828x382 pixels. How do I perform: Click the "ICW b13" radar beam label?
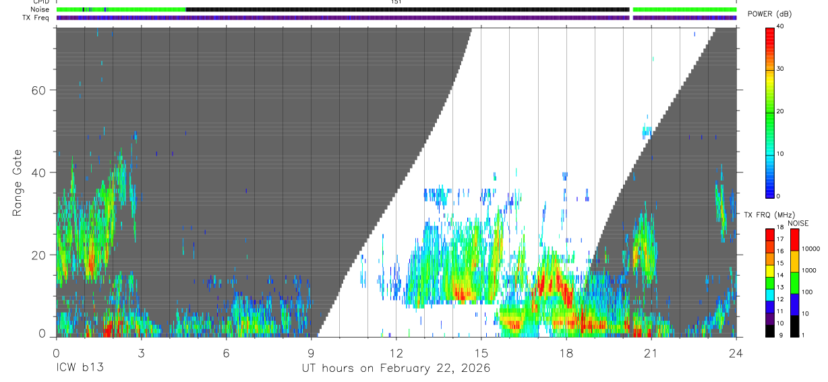(79, 369)
